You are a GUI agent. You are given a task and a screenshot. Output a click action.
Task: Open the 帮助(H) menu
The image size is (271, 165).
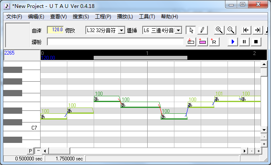coord(169,17)
